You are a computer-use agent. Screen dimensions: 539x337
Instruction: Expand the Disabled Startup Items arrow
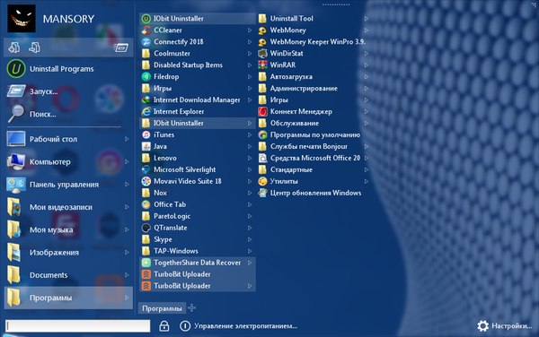click(x=250, y=65)
